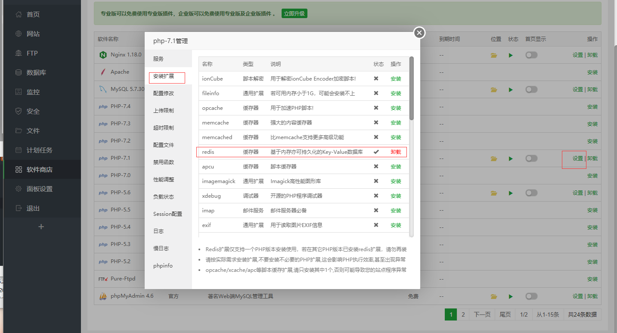Click the play status icon for Nginx

point(511,55)
